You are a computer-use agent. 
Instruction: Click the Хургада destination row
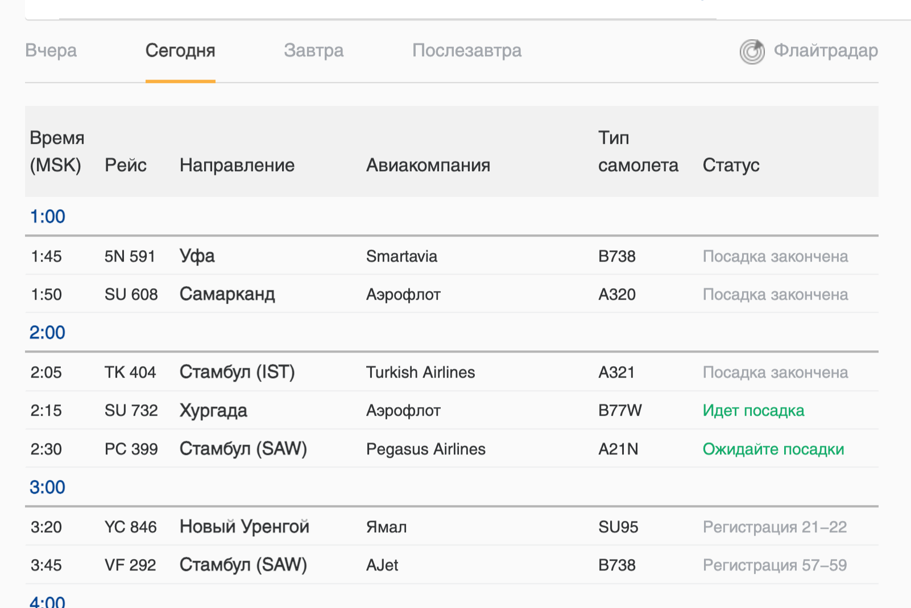pyautogui.click(x=213, y=411)
